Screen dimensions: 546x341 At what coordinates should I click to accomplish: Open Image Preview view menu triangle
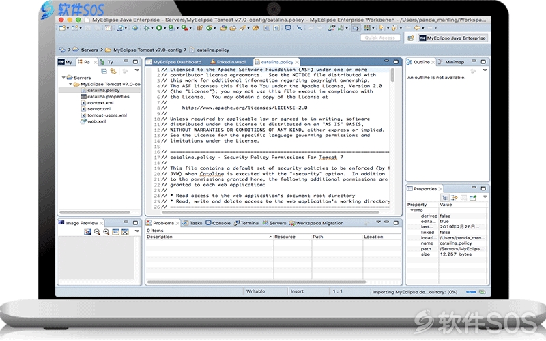click(x=137, y=231)
